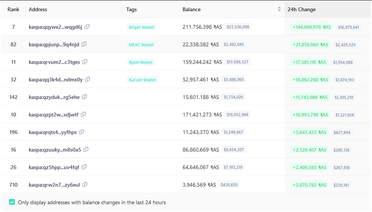Screen dimensions: 372x212
Task: Uncheck only display addresses with balance changes
Action: coord(12,202)
